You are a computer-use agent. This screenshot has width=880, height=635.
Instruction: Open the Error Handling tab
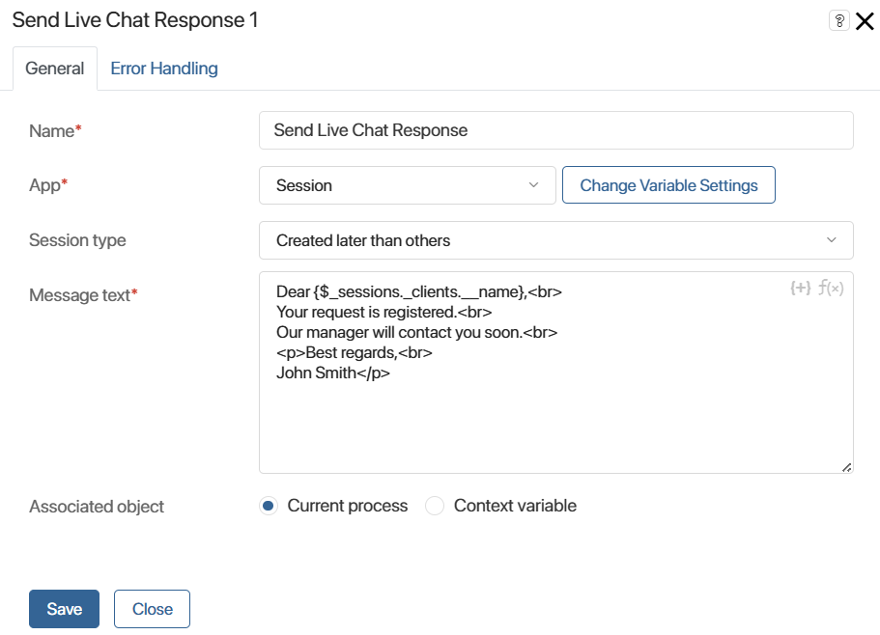[x=164, y=69]
